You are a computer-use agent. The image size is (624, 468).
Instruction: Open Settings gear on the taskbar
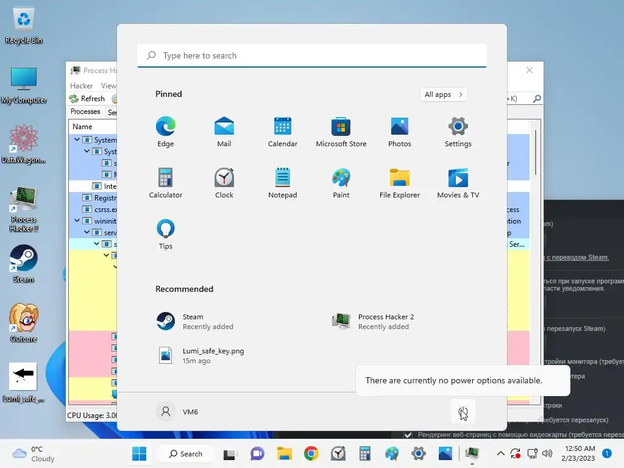418,453
